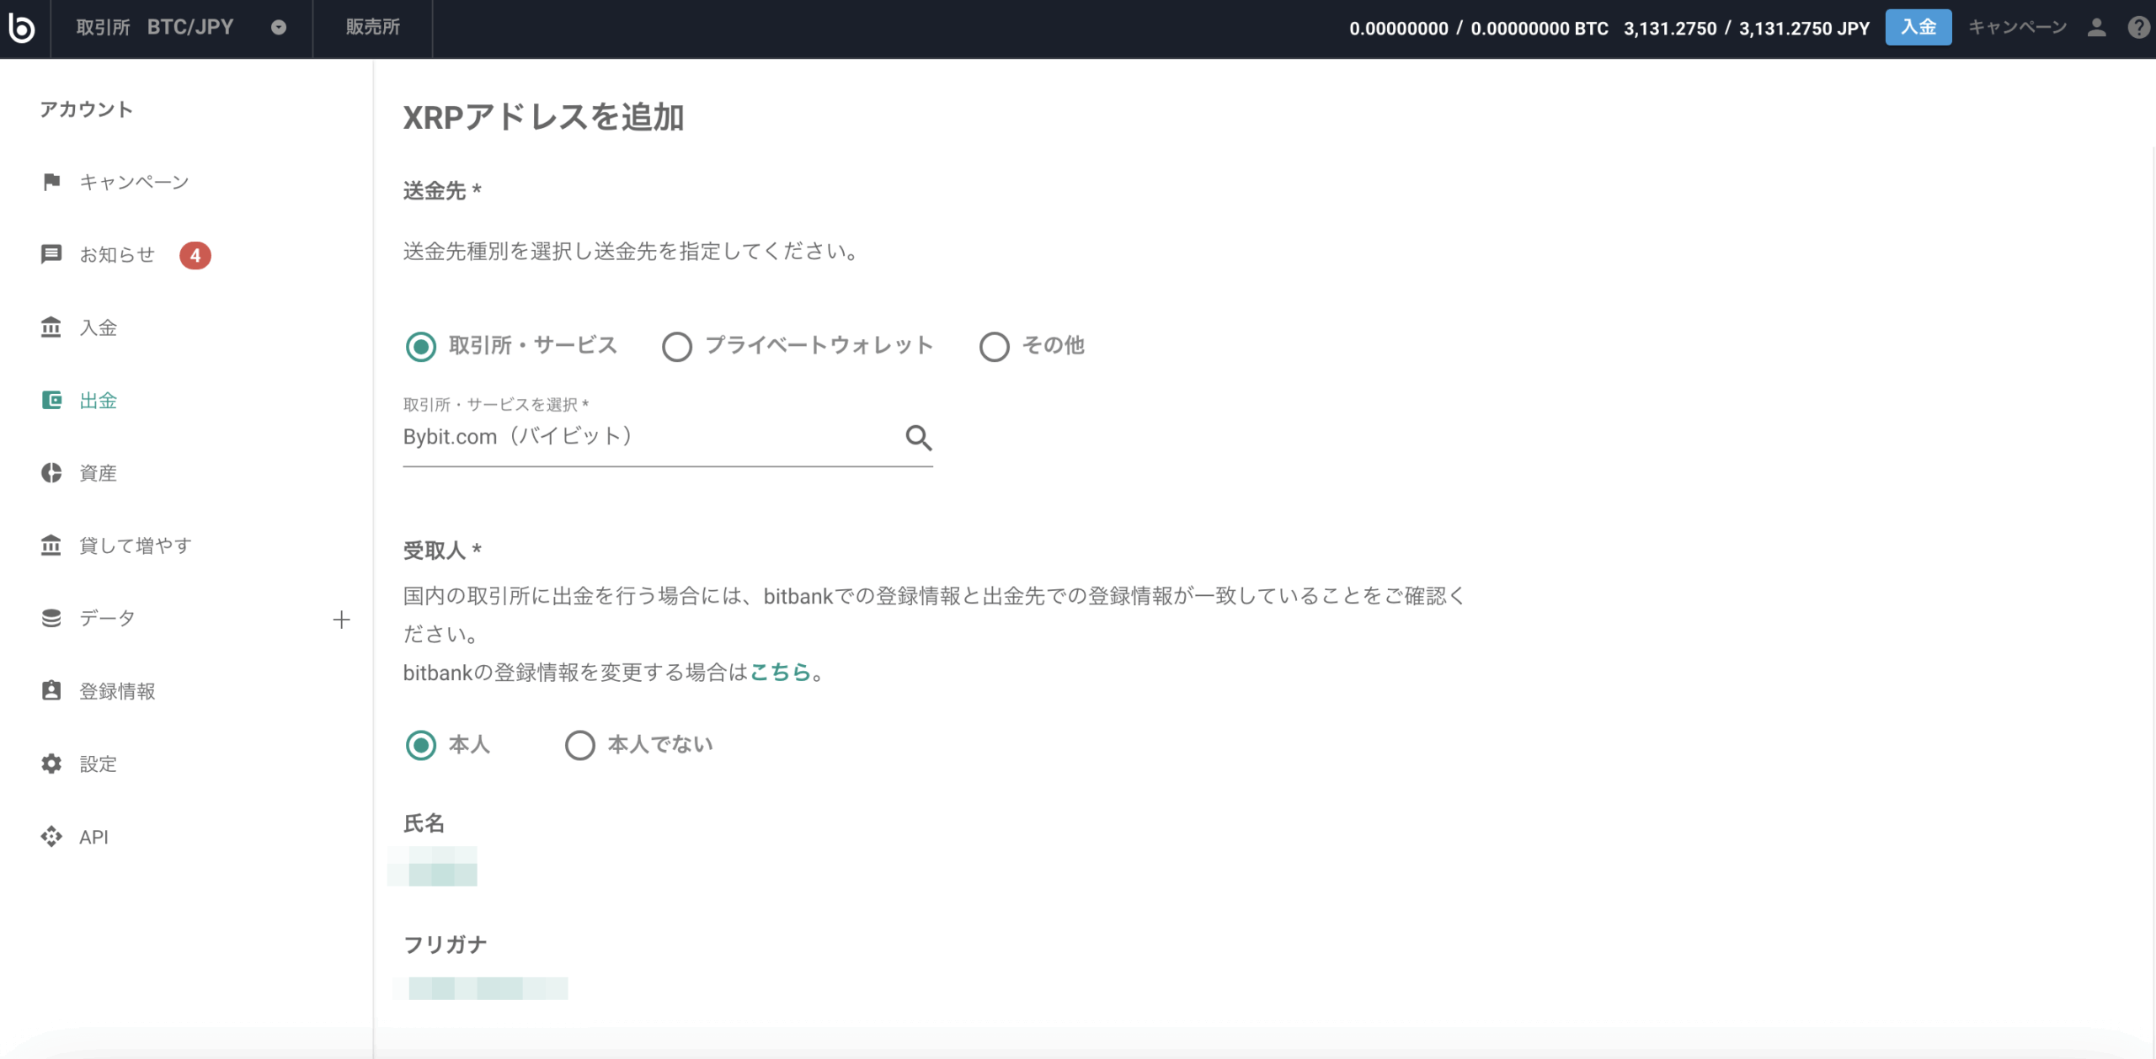Click the blue 入金 button in header
The width and height of the screenshot is (2156, 1059).
pos(1918,28)
